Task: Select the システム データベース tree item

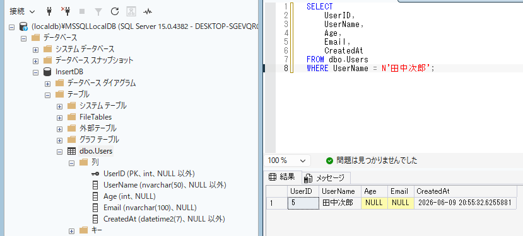Action: (85, 49)
